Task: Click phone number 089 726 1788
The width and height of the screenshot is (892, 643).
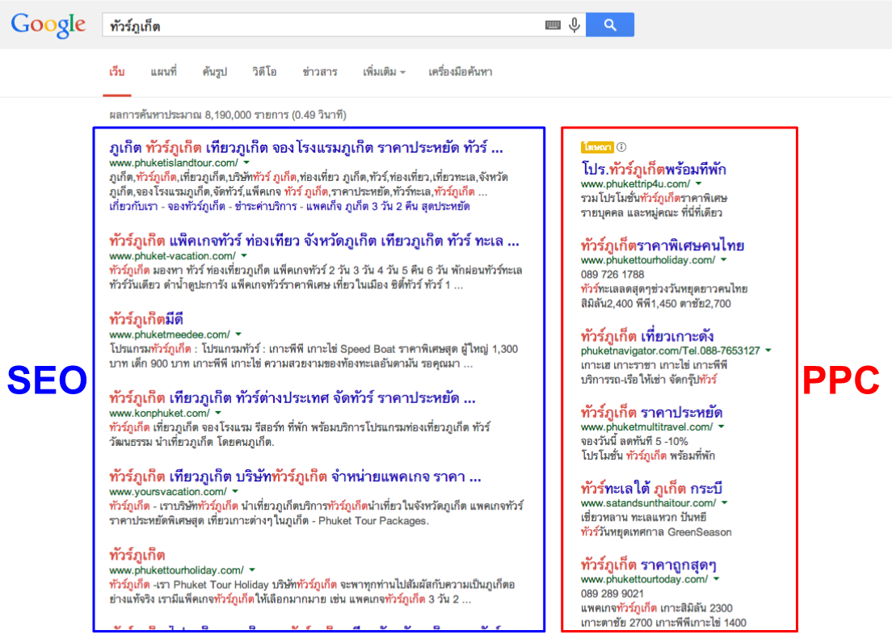Action: (612, 275)
